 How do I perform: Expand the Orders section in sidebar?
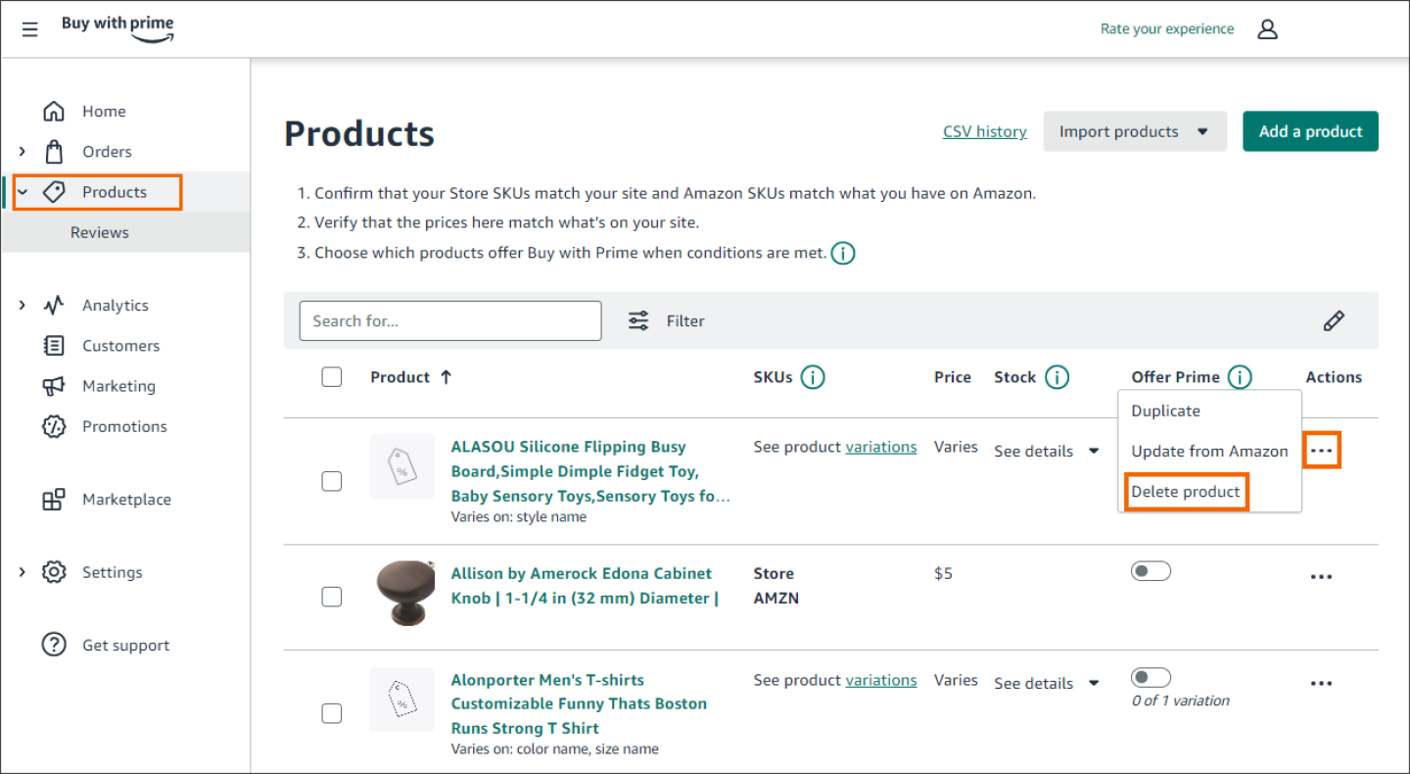[22, 151]
